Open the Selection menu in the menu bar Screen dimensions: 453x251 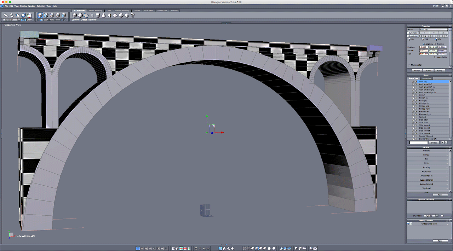pos(41,6)
